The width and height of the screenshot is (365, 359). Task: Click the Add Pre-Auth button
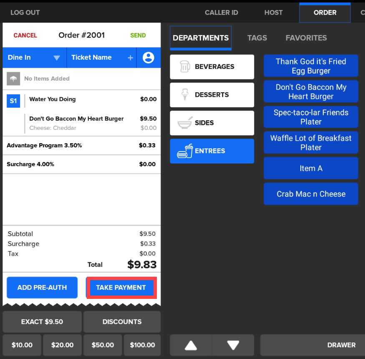click(x=42, y=288)
